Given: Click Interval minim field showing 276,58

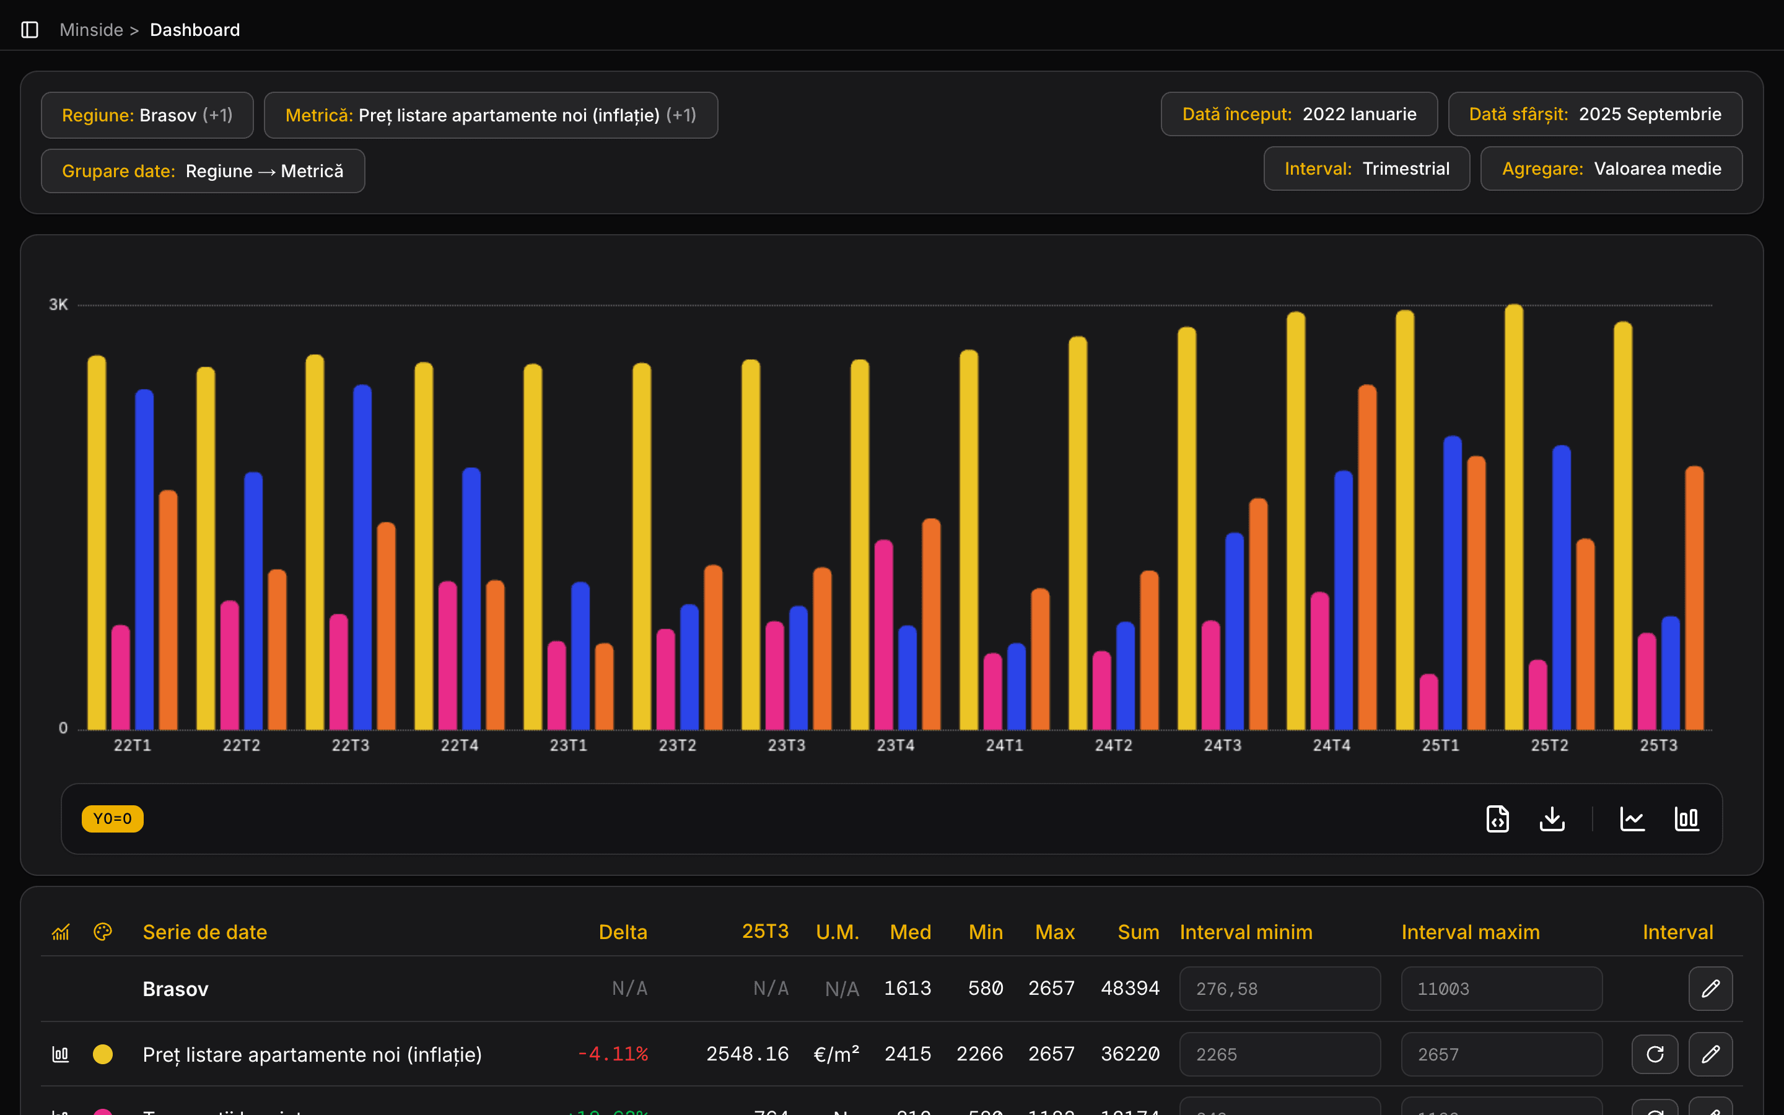Looking at the screenshot, I should coord(1279,988).
